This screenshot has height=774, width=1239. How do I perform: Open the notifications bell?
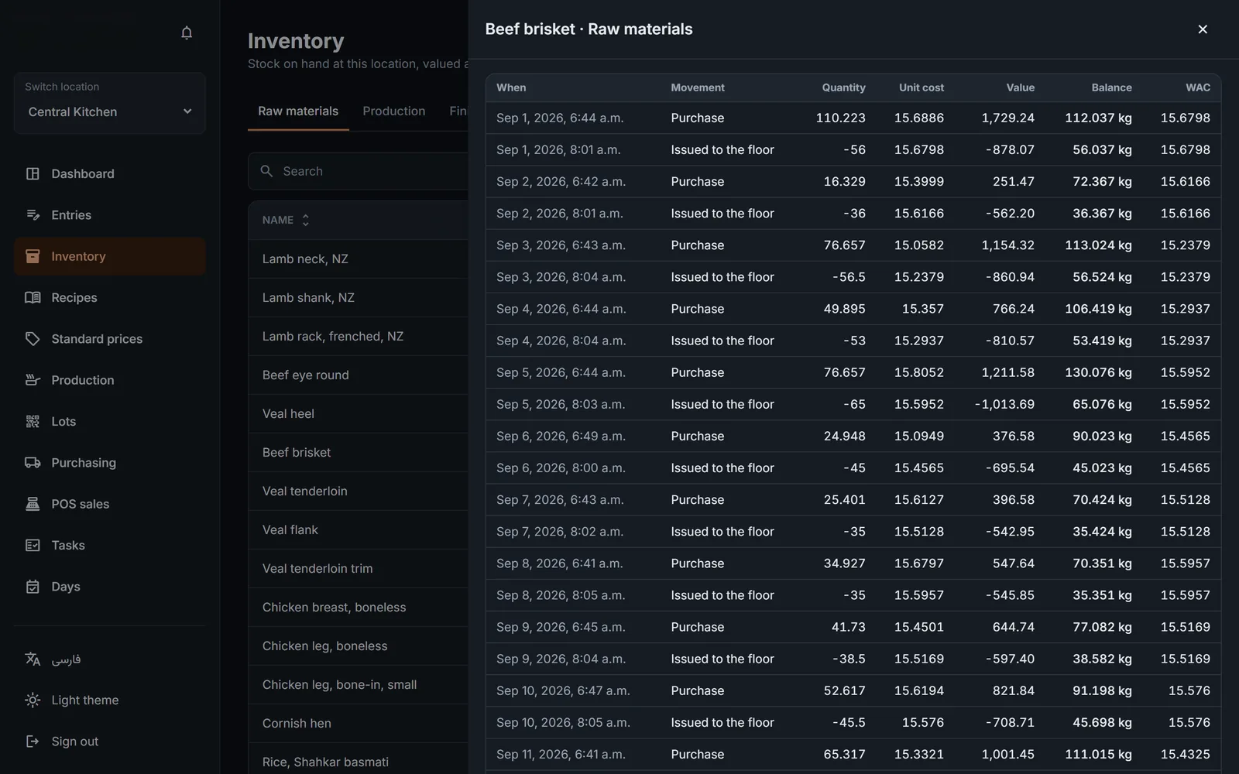tap(187, 33)
